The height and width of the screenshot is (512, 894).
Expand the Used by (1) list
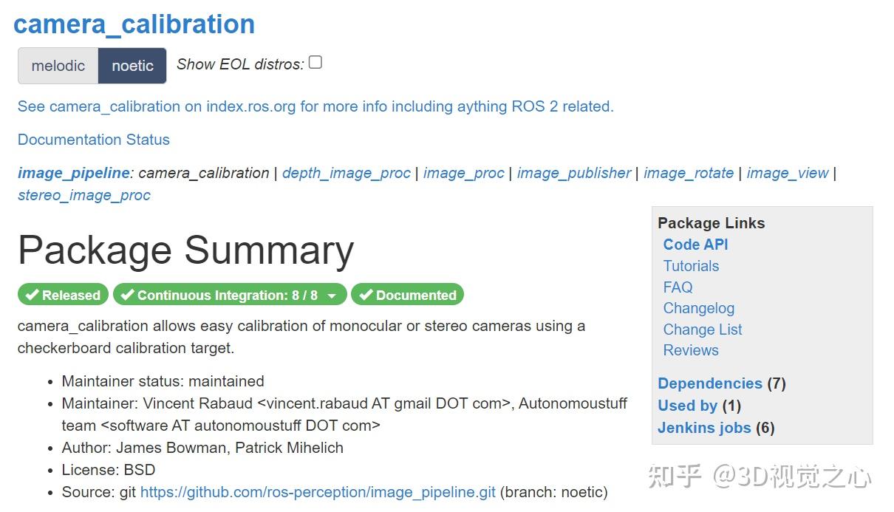pos(687,406)
